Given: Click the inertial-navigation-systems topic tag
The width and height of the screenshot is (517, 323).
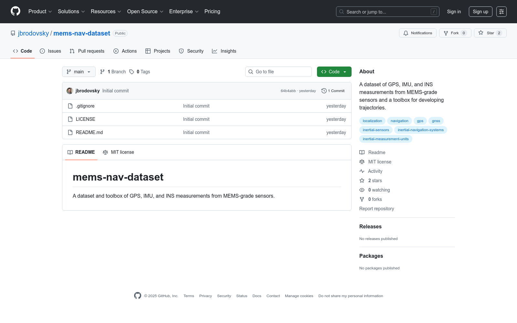Looking at the screenshot, I should tap(421, 130).
